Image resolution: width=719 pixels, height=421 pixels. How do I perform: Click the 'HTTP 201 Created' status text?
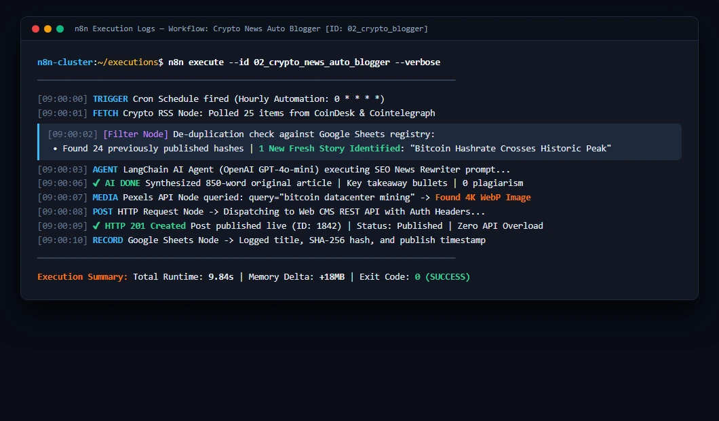(x=145, y=225)
